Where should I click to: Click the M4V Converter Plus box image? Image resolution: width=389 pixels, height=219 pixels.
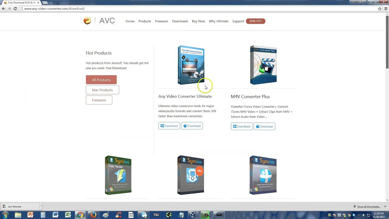pyautogui.click(x=263, y=65)
